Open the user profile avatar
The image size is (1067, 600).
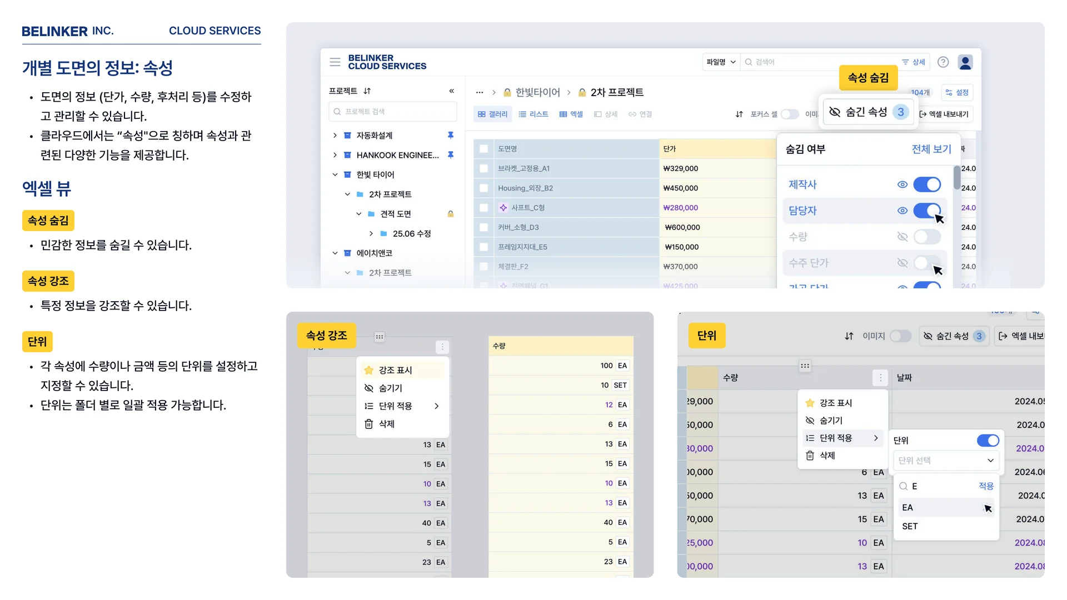pyautogui.click(x=965, y=62)
